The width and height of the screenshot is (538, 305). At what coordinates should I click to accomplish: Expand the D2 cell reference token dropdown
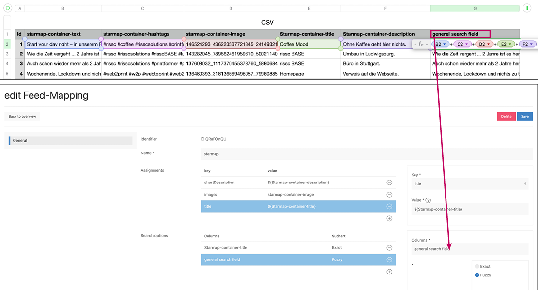pyautogui.click(x=488, y=44)
